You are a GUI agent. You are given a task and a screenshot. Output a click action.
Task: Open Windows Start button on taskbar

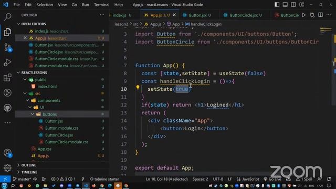click(x=4, y=185)
